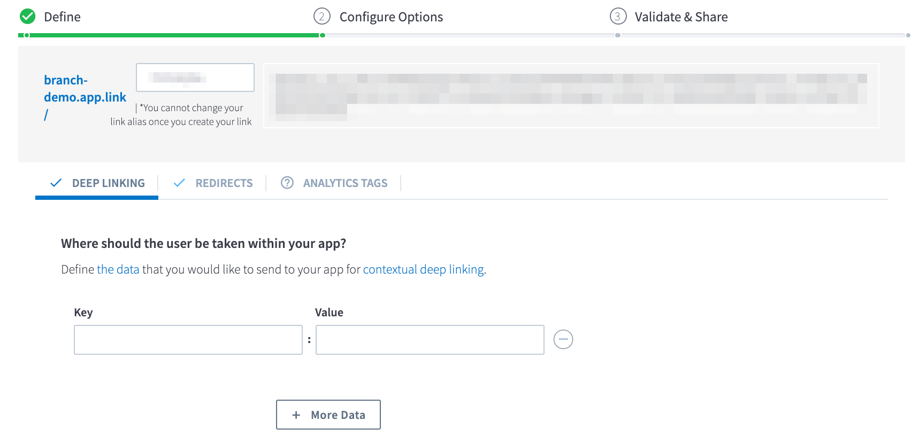Remove key-value row with minus icon

[x=563, y=339]
